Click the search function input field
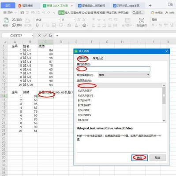This screenshot has height=176, width=176. point(113,69)
